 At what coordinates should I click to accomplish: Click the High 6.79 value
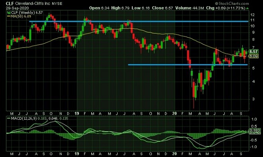click(x=120, y=8)
